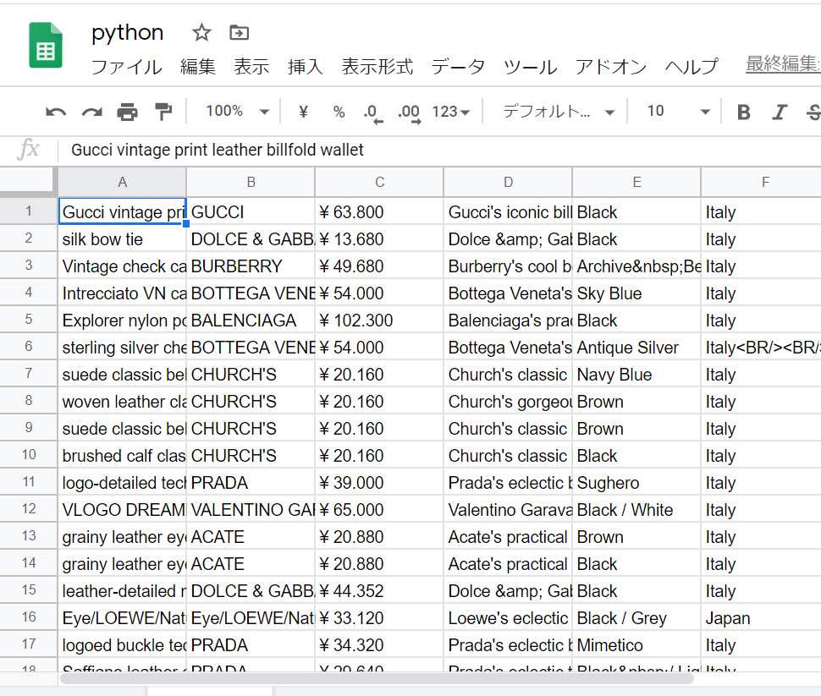This screenshot has height=696, width=821.
Task: Open the 最終編集 last edit link
Action: [x=783, y=64]
